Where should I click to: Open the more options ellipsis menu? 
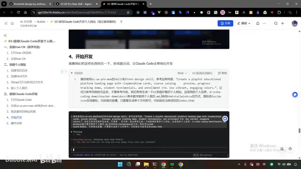tap(264, 23)
